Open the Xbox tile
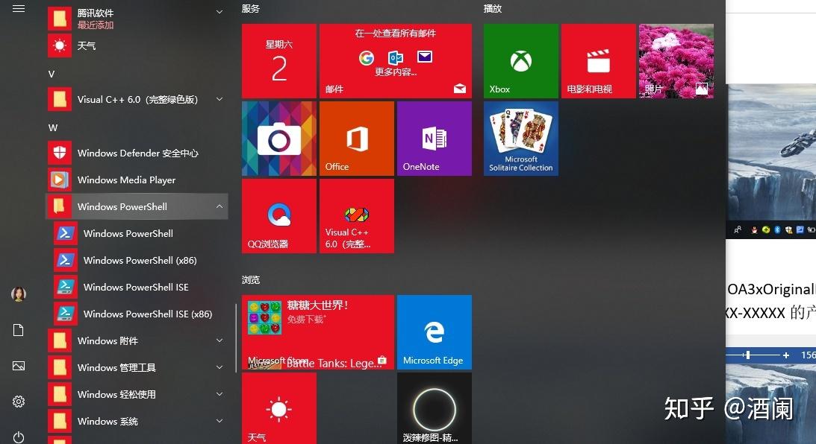The image size is (816, 444). pos(521,61)
